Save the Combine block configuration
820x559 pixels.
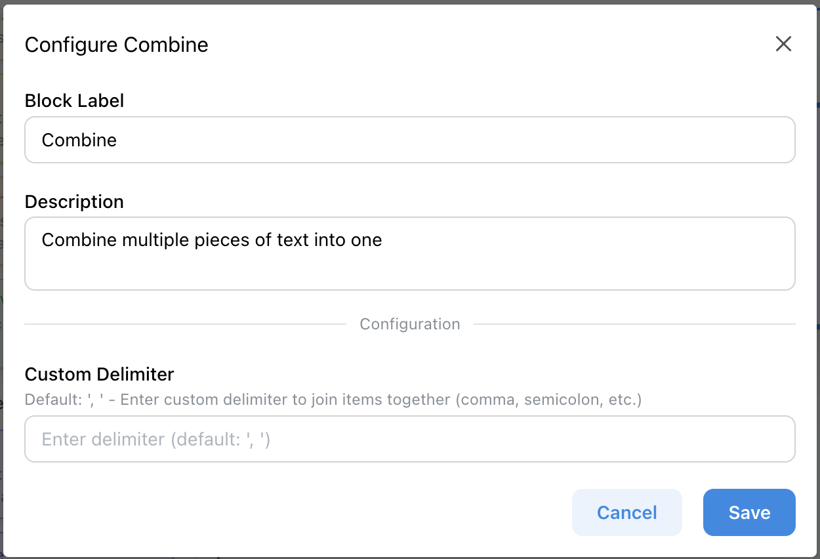tap(748, 512)
